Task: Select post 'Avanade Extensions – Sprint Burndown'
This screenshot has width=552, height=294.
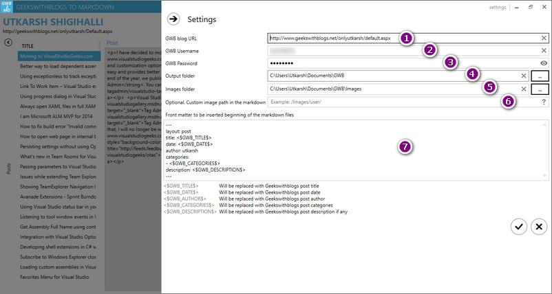Action: [59, 196]
